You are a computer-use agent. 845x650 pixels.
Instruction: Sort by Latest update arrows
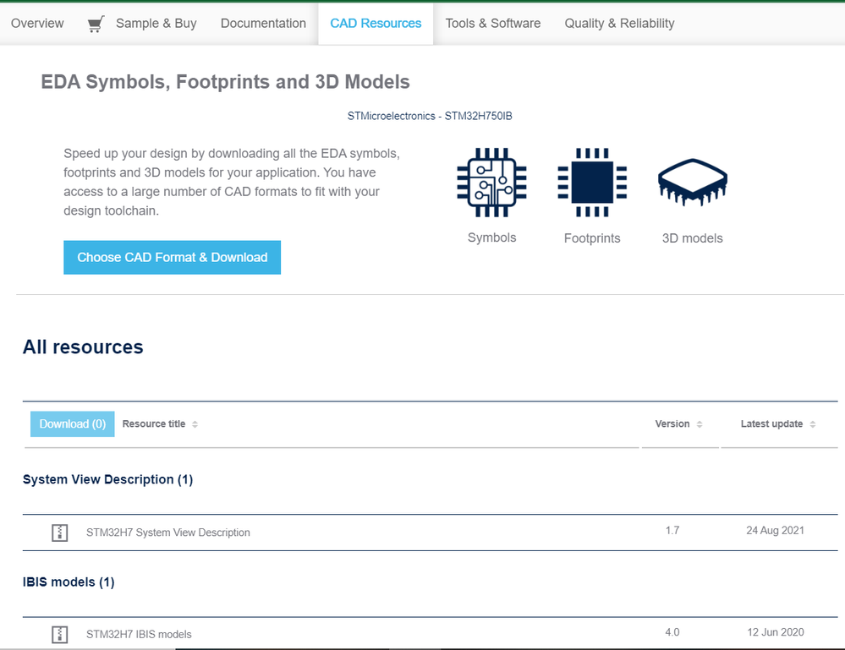(813, 424)
